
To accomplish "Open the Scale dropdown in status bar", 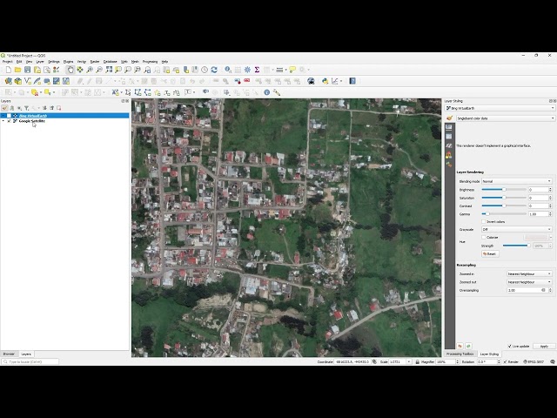I will click(x=408, y=362).
